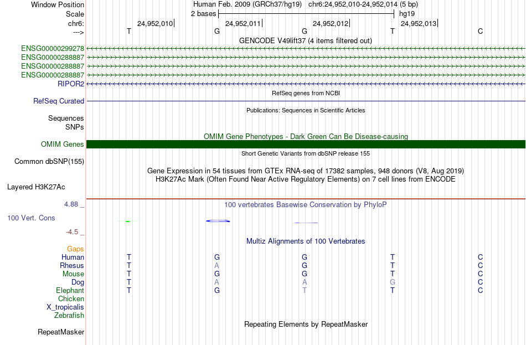Click the C base in the Human alignment row
This screenshot has width=526, height=345.
click(481, 257)
